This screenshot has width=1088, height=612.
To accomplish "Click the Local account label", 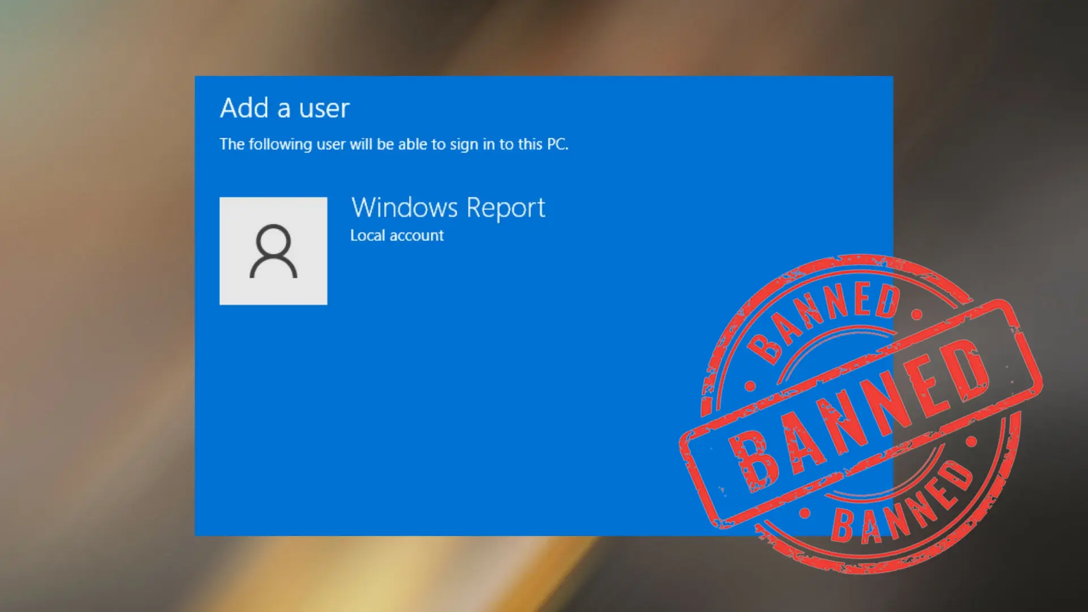I will tap(397, 235).
